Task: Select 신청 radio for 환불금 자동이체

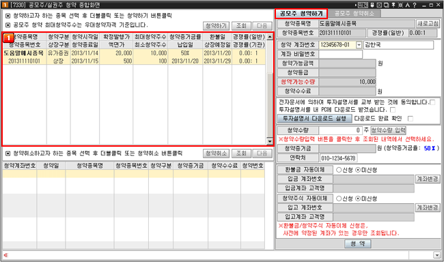Action: 339,170
